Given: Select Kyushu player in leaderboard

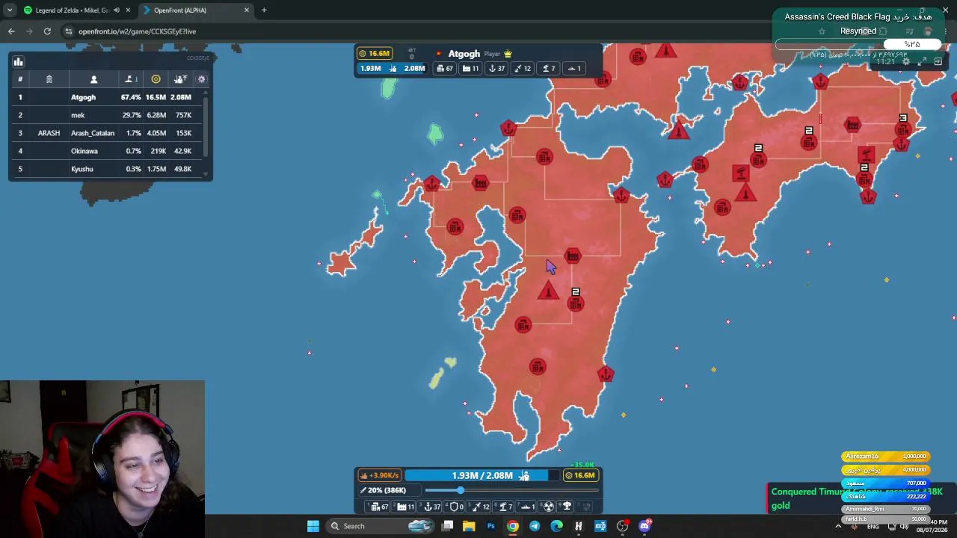Looking at the screenshot, I should (105, 169).
